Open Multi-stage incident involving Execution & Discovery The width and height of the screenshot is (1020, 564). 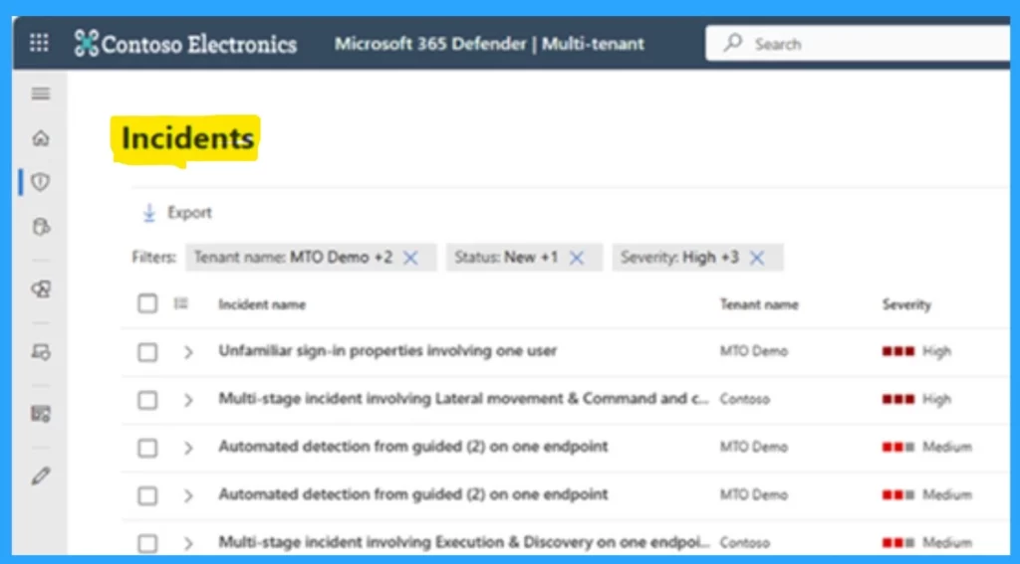[x=463, y=542]
